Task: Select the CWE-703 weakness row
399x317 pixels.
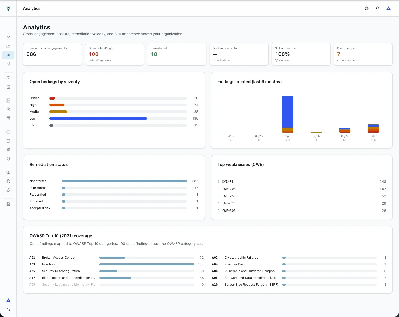Action: click(302, 189)
